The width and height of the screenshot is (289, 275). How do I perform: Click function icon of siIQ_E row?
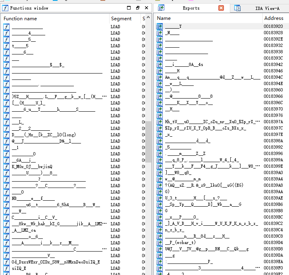(6, 268)
